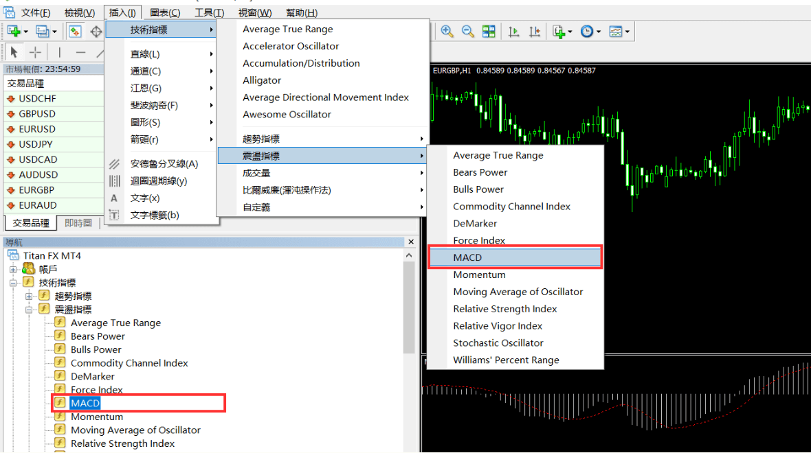This screenshot has height=453, width=811.
Task: Select the Crosshair tool
Action: coord(35,52)
